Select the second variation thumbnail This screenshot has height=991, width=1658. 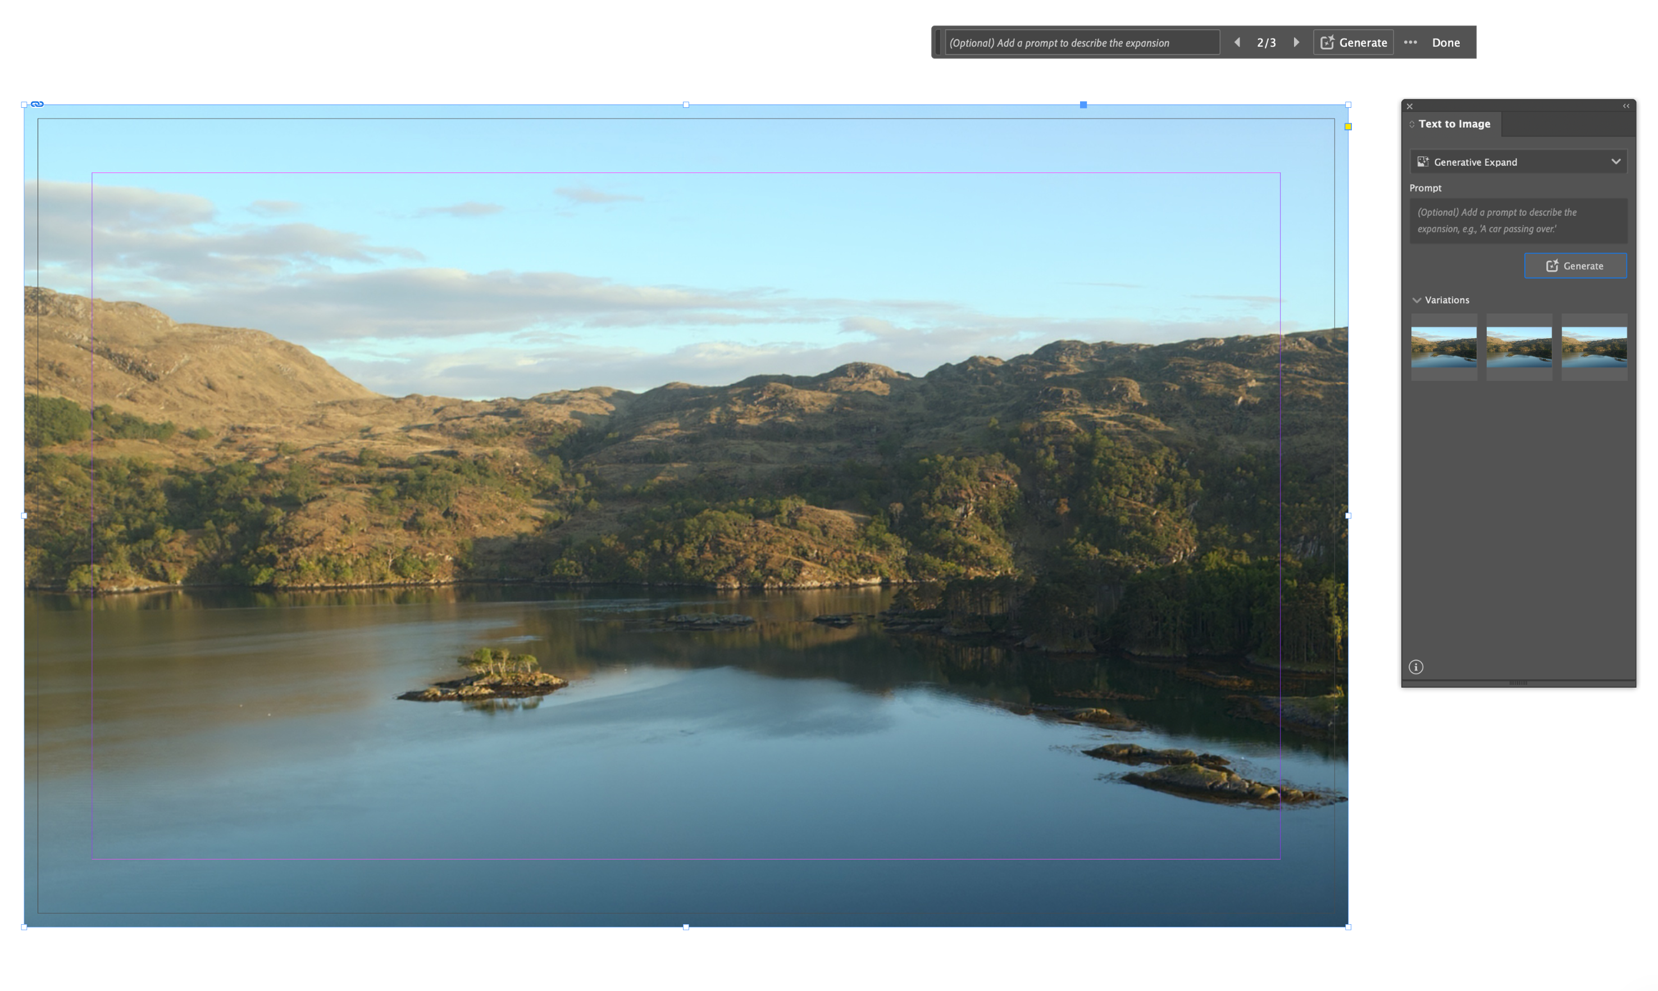(1519, 347)
